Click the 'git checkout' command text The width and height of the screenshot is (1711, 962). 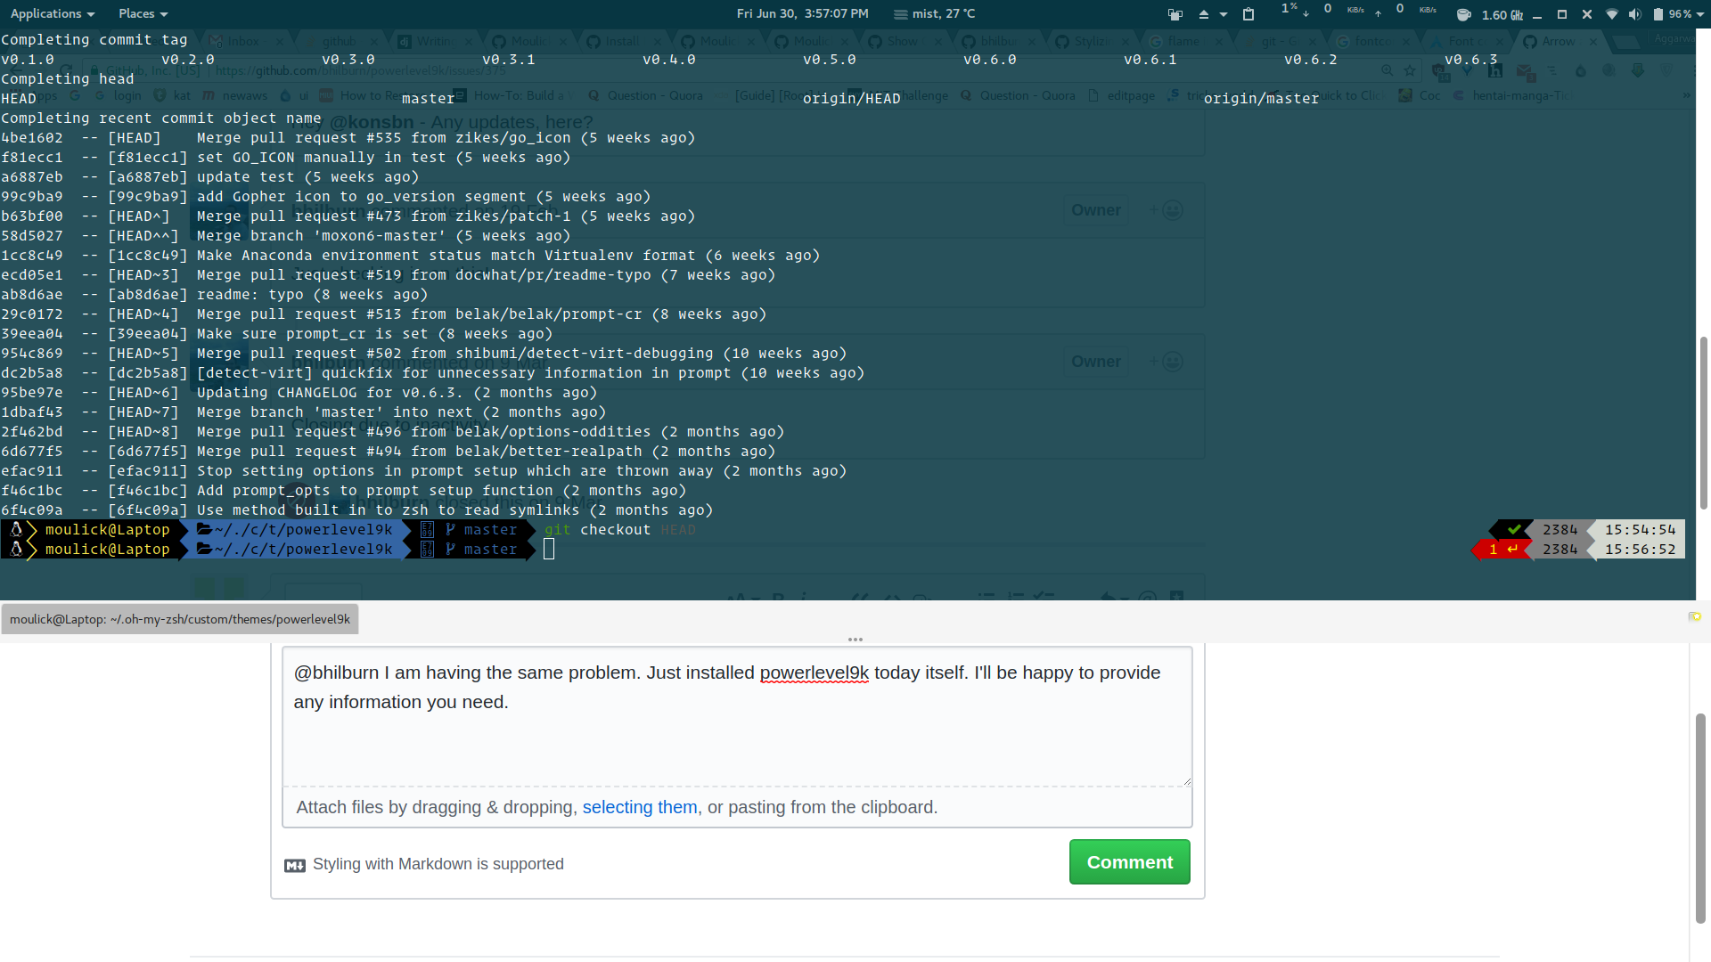coord(597,530)
